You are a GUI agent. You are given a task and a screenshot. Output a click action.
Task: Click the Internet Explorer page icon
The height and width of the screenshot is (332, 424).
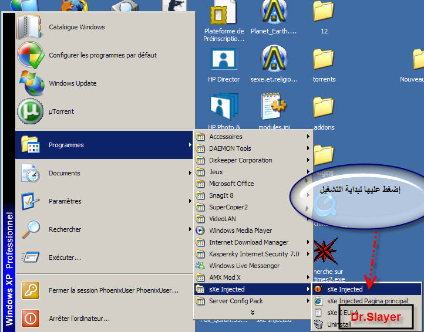(318, 301)
